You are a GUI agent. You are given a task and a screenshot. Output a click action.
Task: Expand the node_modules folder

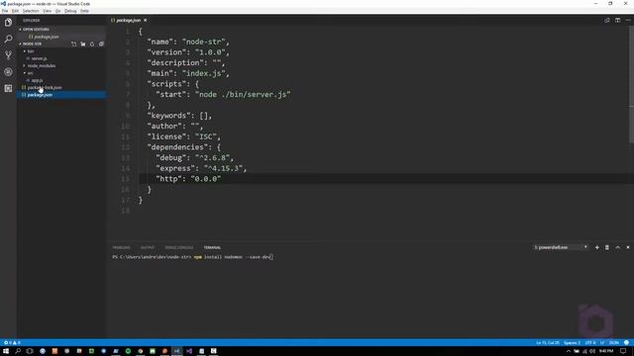tap(61, 66)
